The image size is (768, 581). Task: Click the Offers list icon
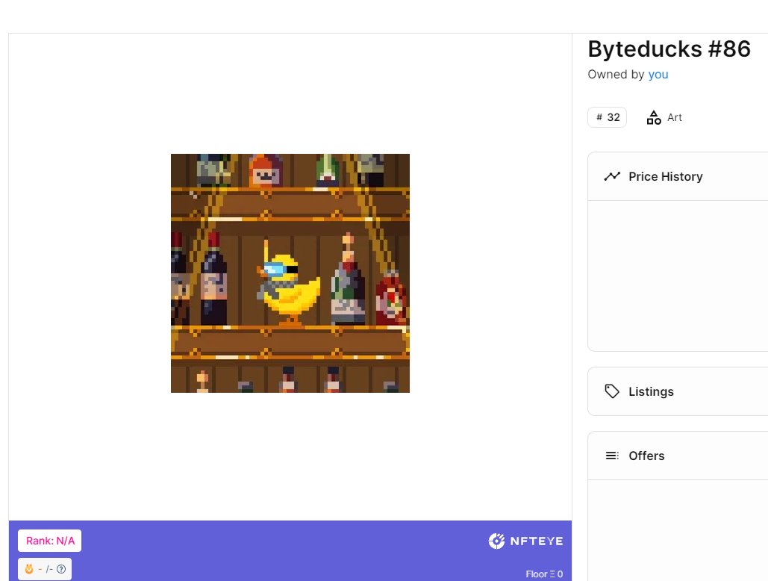tap(612, 456)
